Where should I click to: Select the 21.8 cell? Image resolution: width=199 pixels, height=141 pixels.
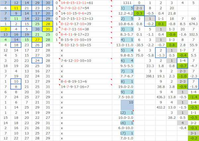point(172,14)
